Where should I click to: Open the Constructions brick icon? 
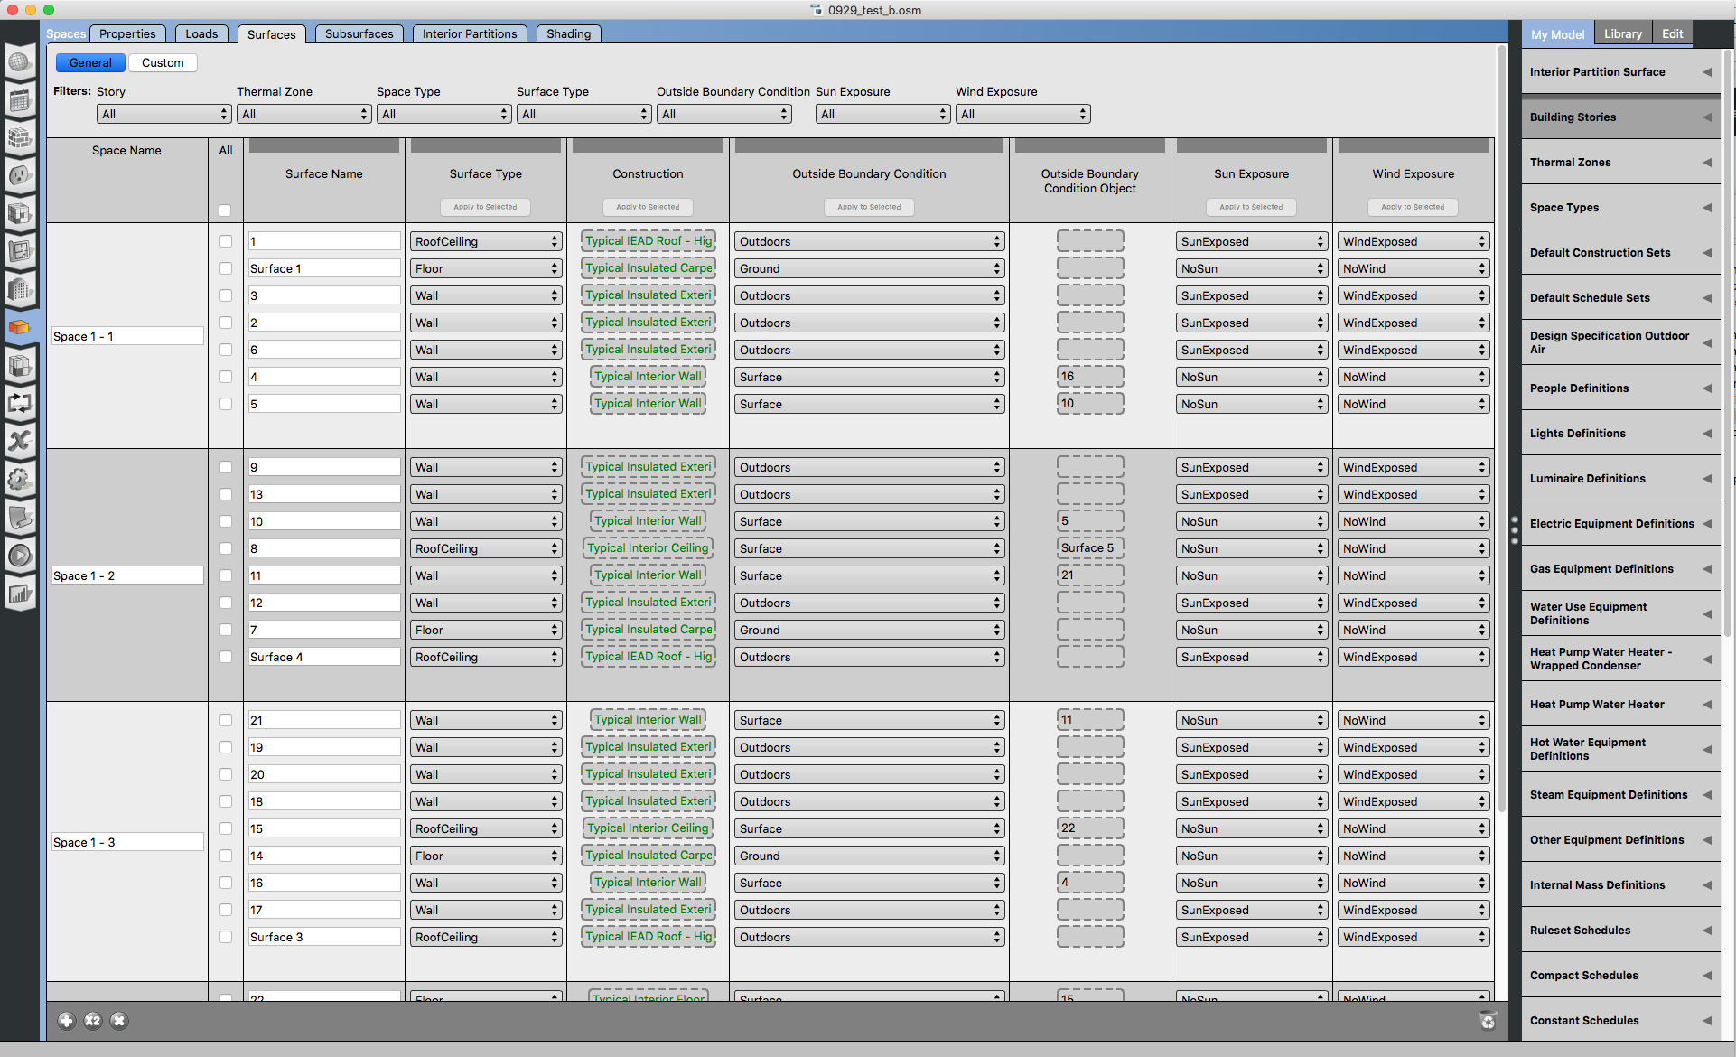[21, 138]
